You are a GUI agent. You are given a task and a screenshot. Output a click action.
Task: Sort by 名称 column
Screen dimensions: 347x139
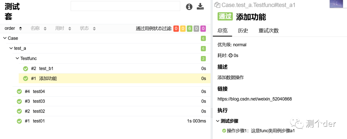[x=39, y=28]
